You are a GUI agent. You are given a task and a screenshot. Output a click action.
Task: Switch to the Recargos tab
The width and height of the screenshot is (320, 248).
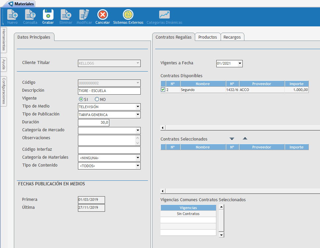[x=232, y=37]
